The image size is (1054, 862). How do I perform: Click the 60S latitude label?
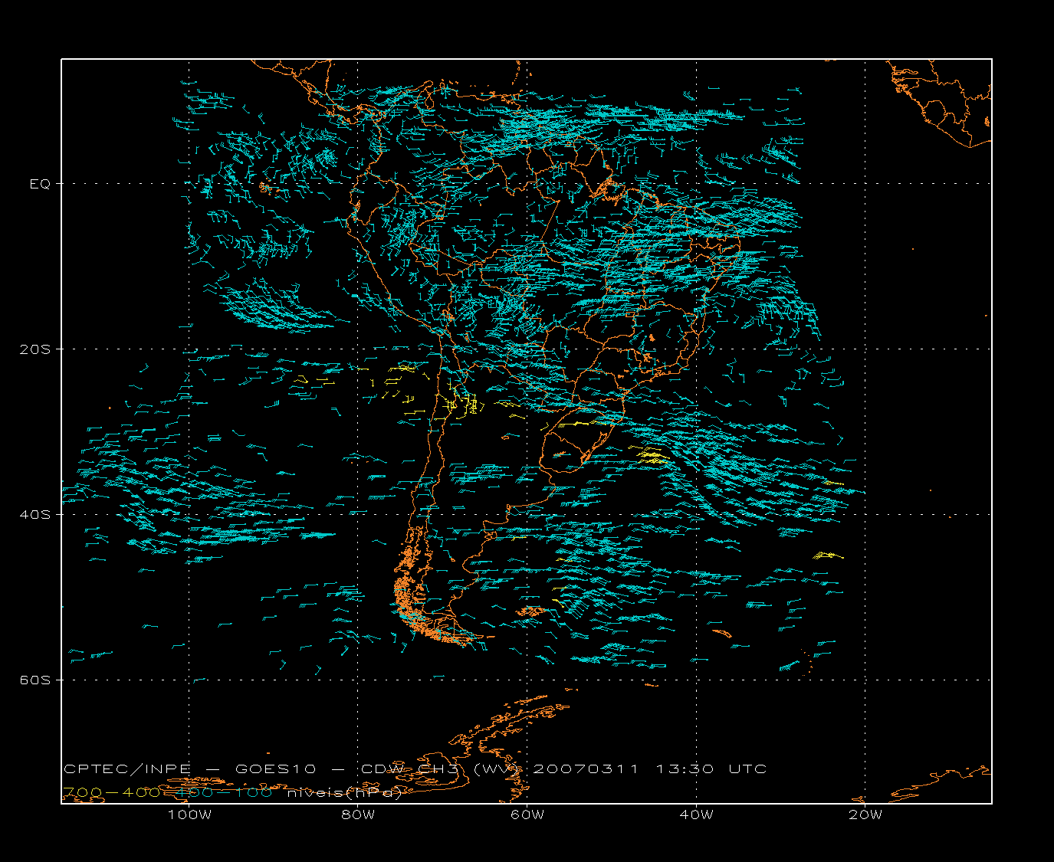[34, 680]
